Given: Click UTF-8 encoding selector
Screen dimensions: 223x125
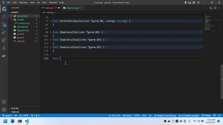Looking at the screenshot, I should [137, 116].
